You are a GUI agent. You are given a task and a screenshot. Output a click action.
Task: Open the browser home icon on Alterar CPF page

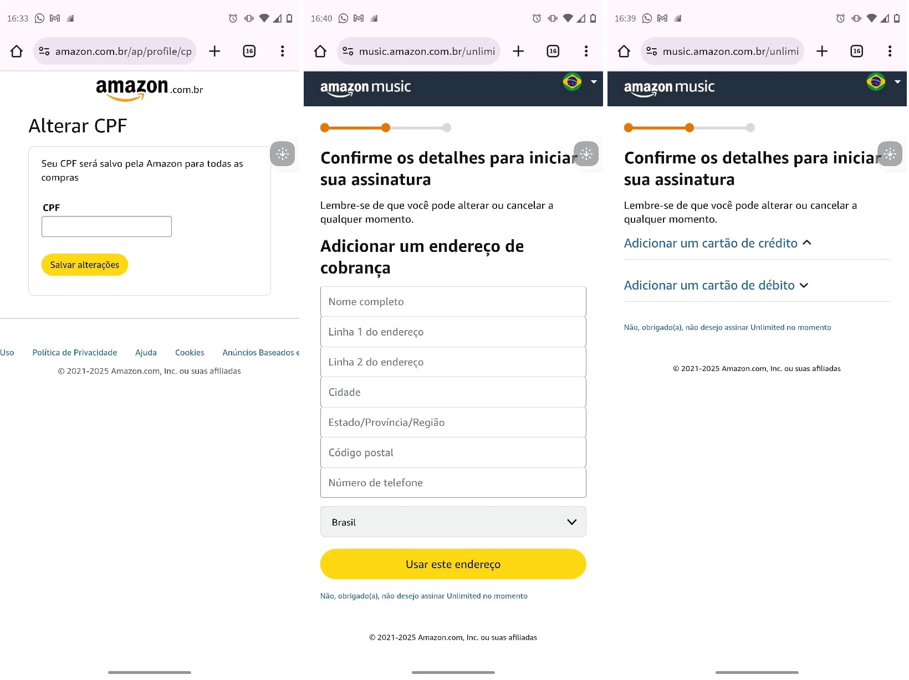[16, 51]
